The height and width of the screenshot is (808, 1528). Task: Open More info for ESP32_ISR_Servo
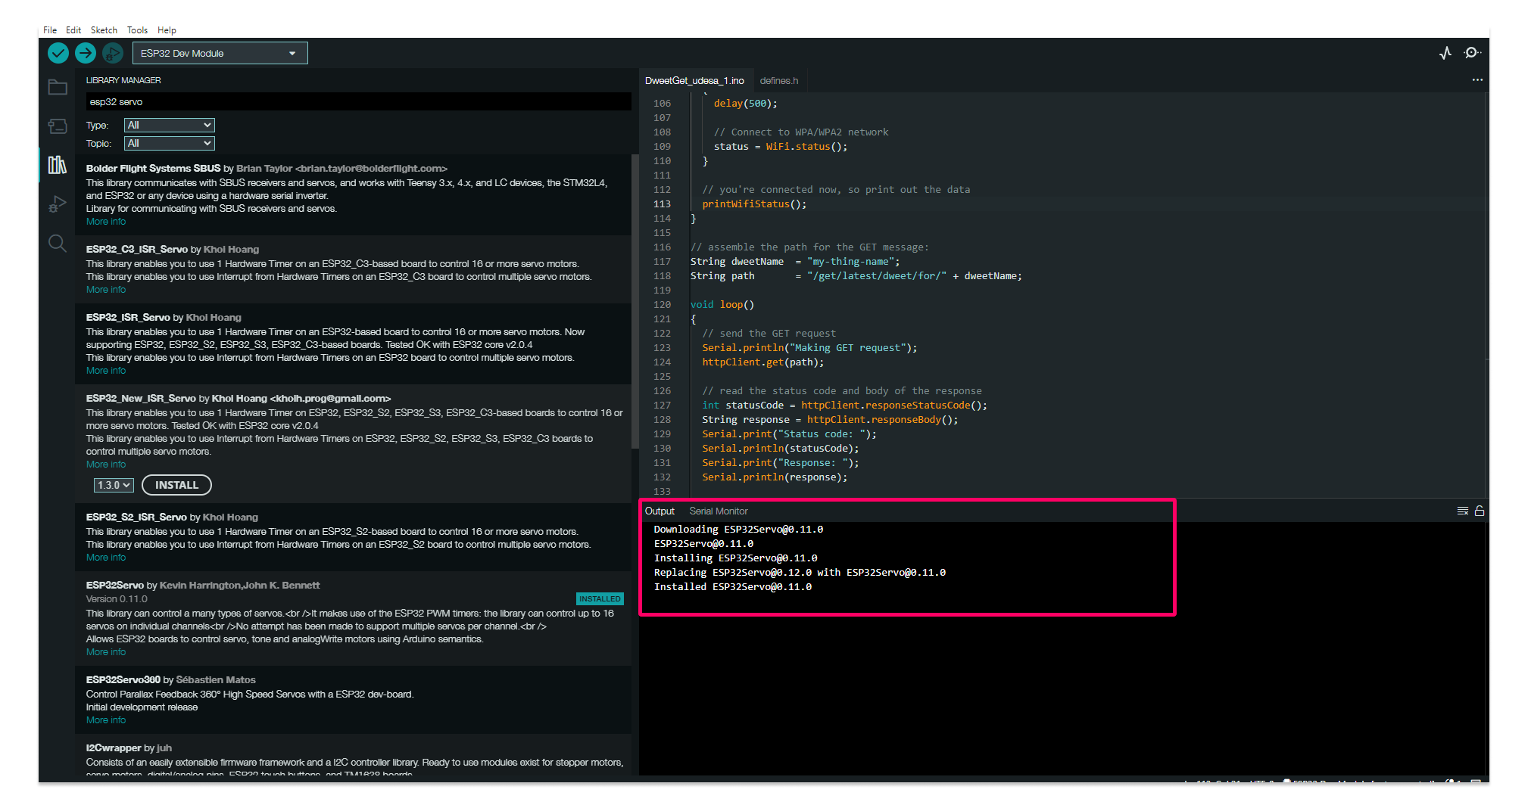pyautogui.click(x=106, y=371)
